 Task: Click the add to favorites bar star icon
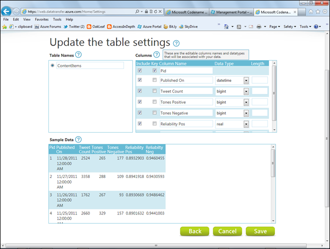[x=5, y=27]
